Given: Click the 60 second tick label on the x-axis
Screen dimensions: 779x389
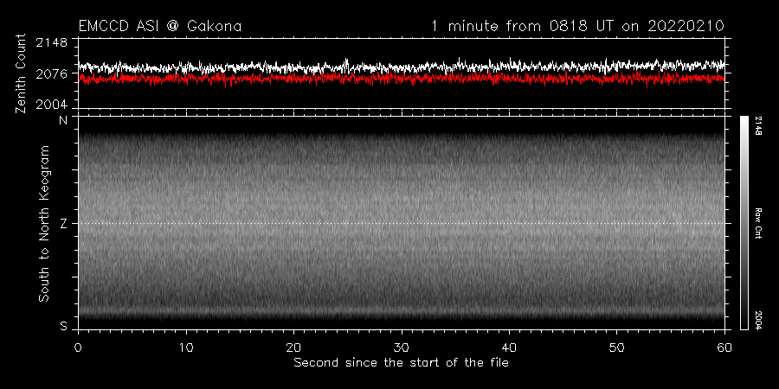Looking at the screenshot, I should click(x=724, y=347).
